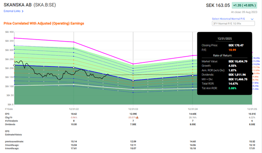262x153 pixels.
Task: Click the SEK 400 y-axis label
Action: [x=9, y=32]
